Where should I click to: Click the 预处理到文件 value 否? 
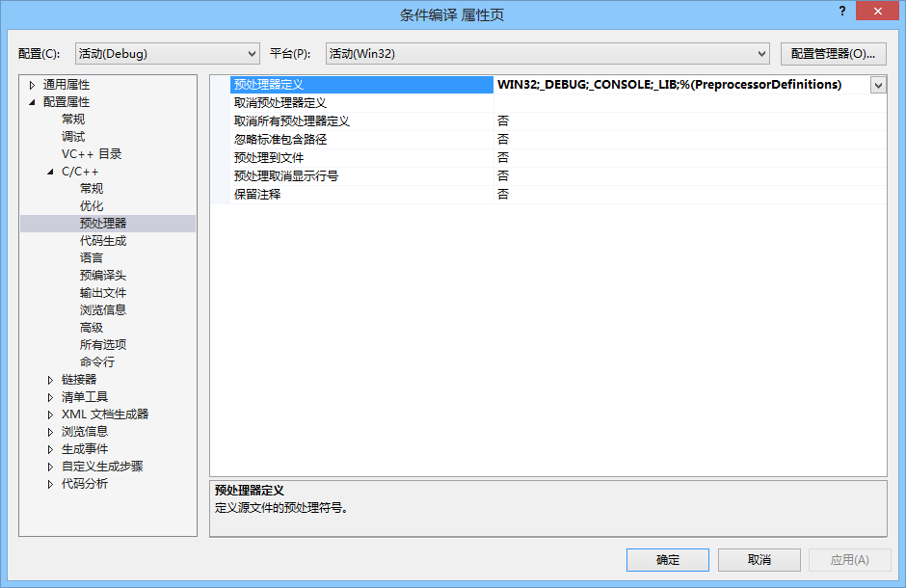(503, 158)
